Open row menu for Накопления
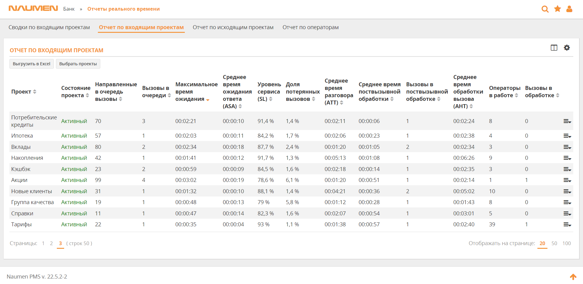Viewport: 583px width, 284px height. point(567,158)
